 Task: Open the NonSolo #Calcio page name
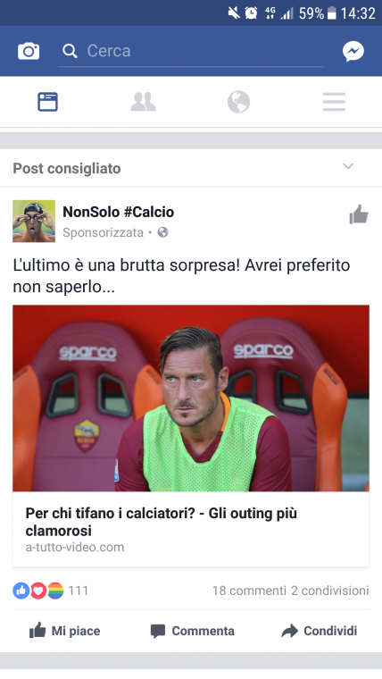pos(119,212)
